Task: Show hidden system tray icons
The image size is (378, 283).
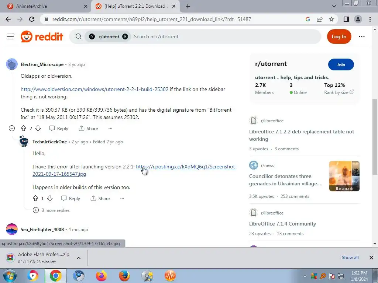Action: (305, 276)
